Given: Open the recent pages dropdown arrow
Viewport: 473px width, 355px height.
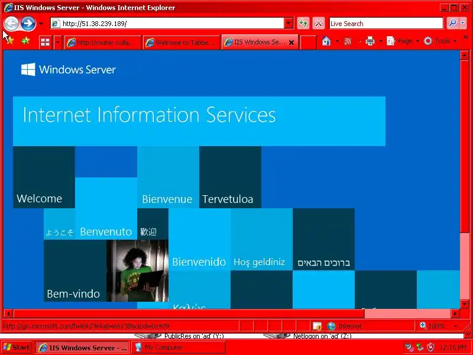Looking at the screenshot, I should pyautogui.click(x=41, y=23).
